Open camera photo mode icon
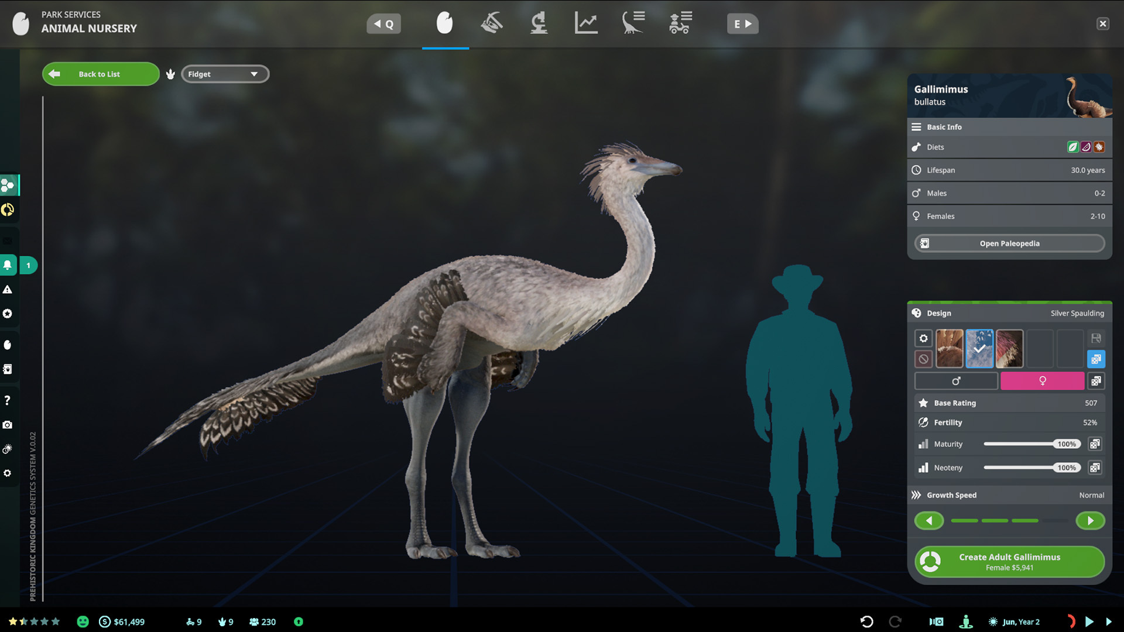 coord(8,425)
